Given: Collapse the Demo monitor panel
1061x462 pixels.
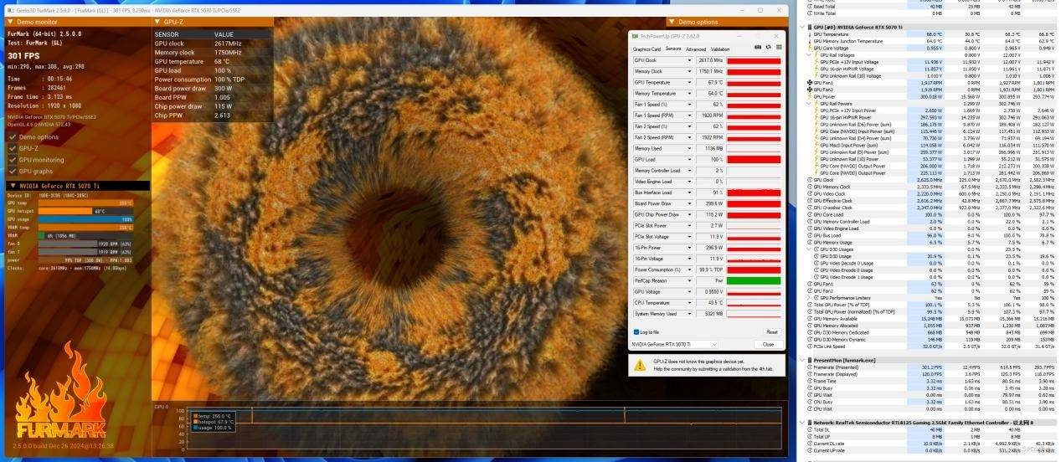Looking at the screenshot, I should [x=8, y=22].
